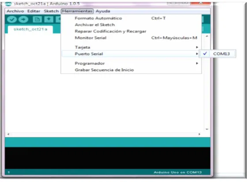Viewport: 247px width, 182px height.
Task: Open the Sketch menu
Action: point(51,11)
